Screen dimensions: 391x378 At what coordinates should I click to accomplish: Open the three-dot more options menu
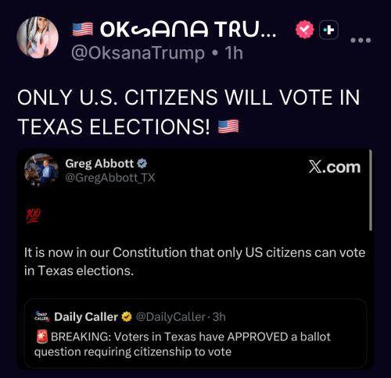pyautogui.click(x=361, y=40)
